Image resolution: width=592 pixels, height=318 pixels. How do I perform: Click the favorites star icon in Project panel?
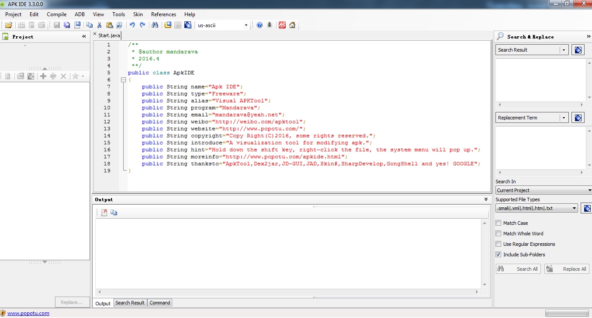[x=75, y=76]
